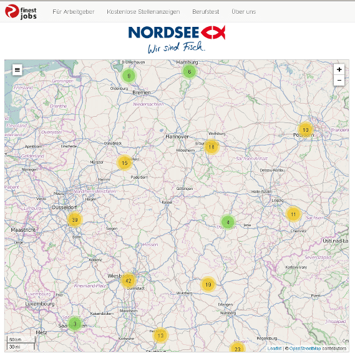Click the NORDSEE Wir sind Fisch banner
Image resolution: width=355 pixels, height=353 pixels.
click(x=177, y=39)
